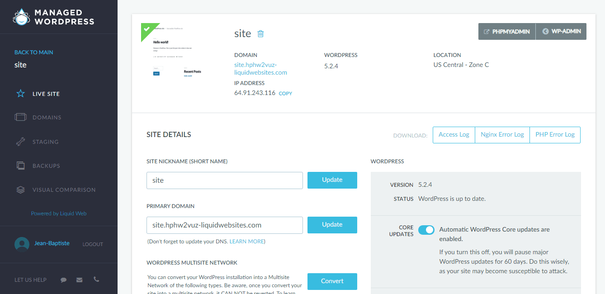The image size is (605, 294).
Task: Go to the Staging section
Action: [x=46, y=142]
